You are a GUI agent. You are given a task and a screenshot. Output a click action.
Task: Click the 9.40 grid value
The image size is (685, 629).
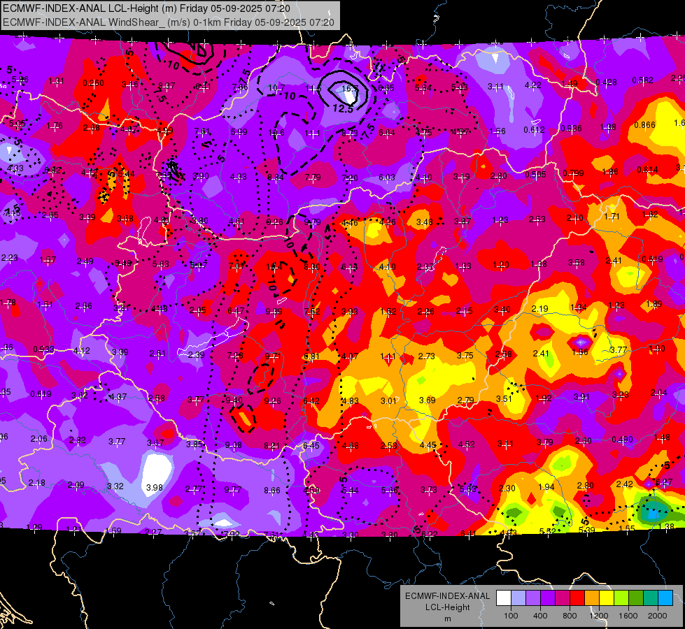click(234, 400)
